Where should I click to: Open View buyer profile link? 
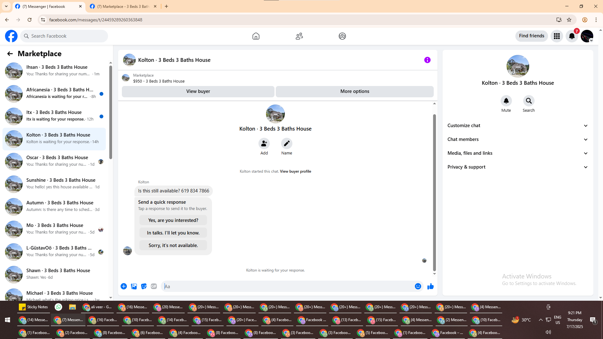tap(296, 171)
